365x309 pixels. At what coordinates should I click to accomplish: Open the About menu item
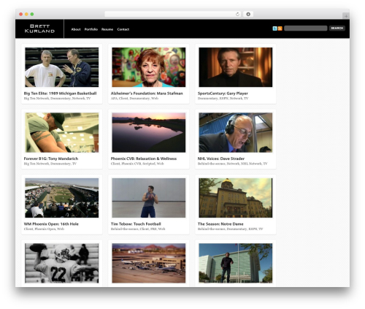(76, 29)
